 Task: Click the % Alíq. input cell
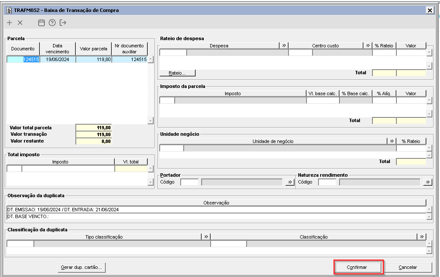pos(384,100)
